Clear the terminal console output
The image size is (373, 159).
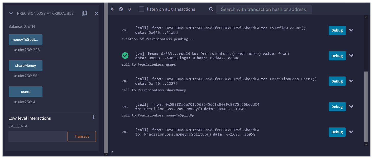coord(121,9)
